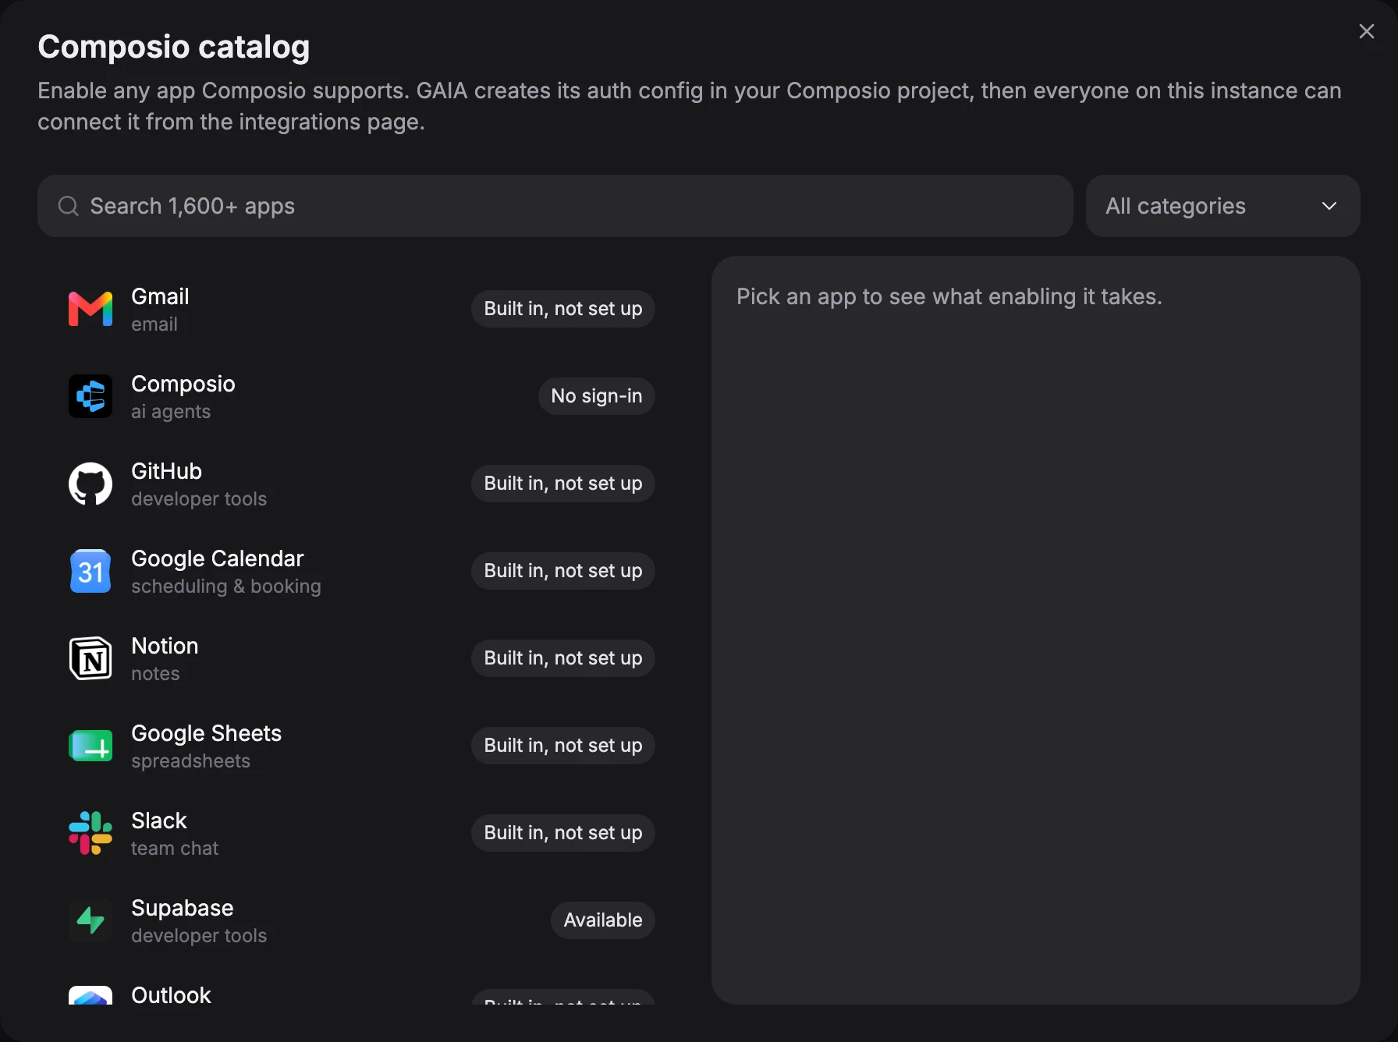Select the Google Sheets app name
1398x1042 pixels.
(x=206, y=733)
